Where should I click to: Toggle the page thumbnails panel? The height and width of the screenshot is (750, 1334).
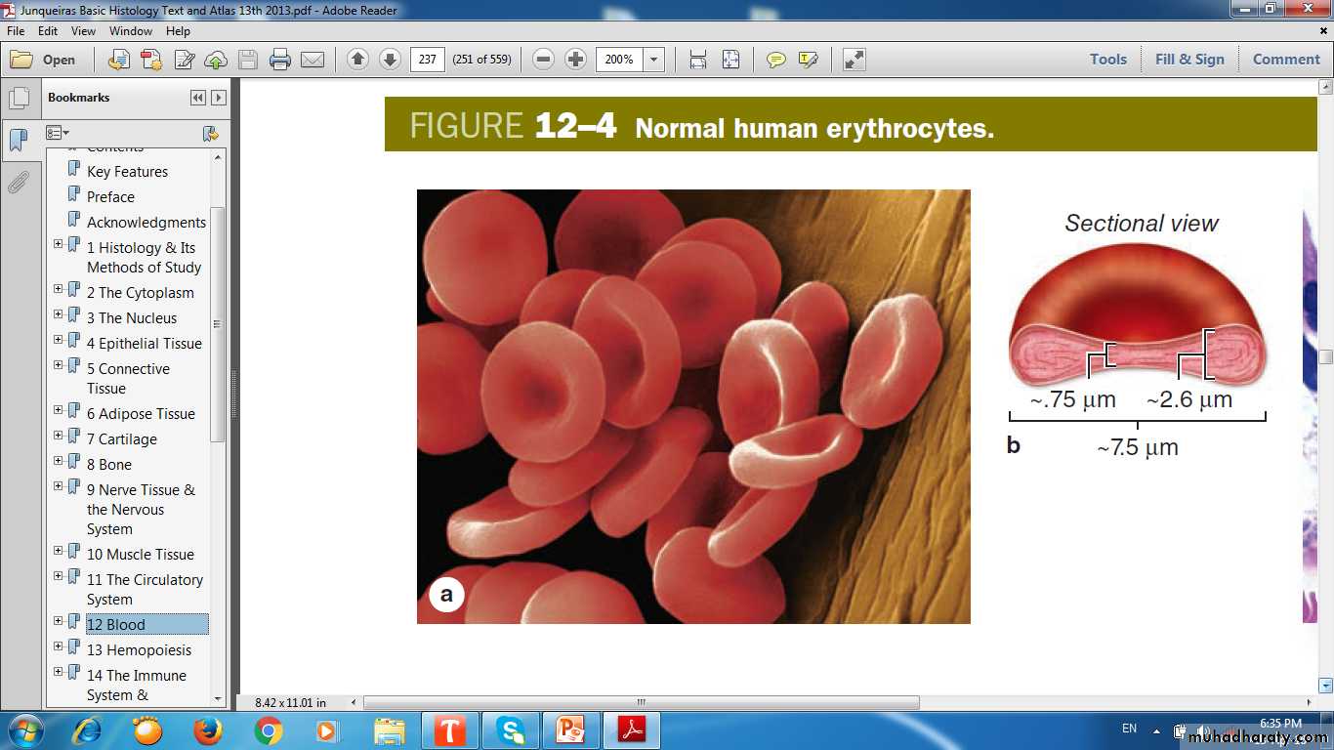[19, 98]
